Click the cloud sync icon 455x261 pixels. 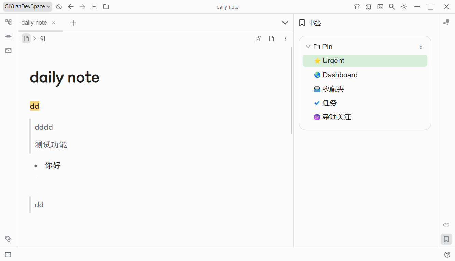[x=59, y=6]
